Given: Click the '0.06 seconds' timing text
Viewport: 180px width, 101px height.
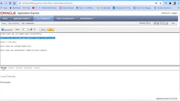Looking at the screenshot, I should [5, 82].
